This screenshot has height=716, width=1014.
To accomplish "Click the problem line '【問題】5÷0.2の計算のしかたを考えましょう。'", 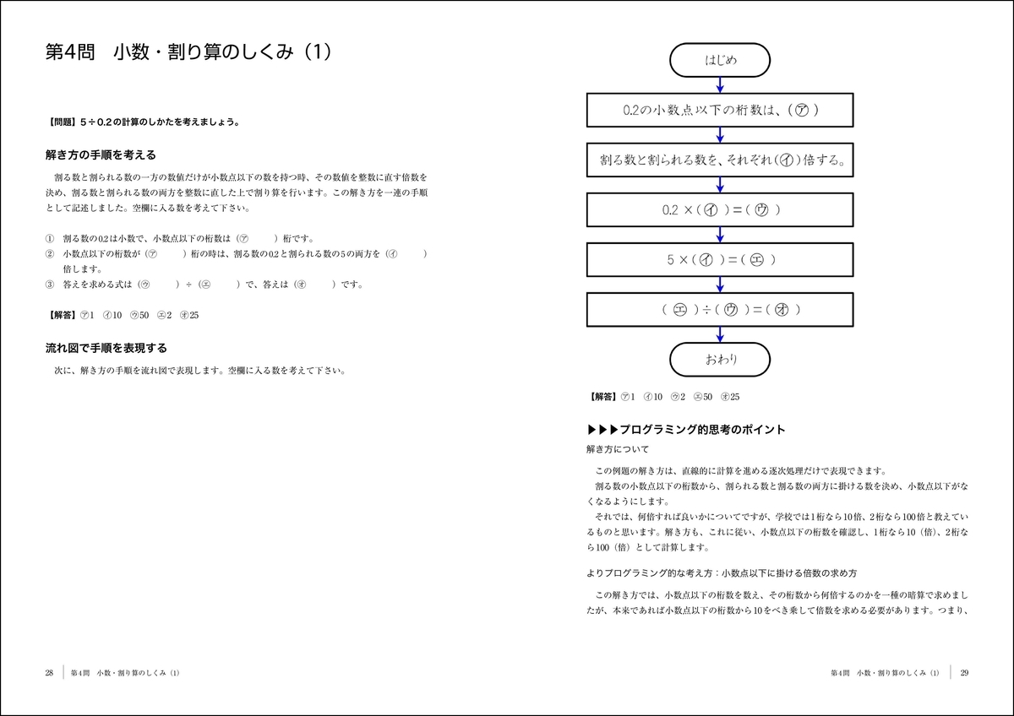I will tap(144, 122).
